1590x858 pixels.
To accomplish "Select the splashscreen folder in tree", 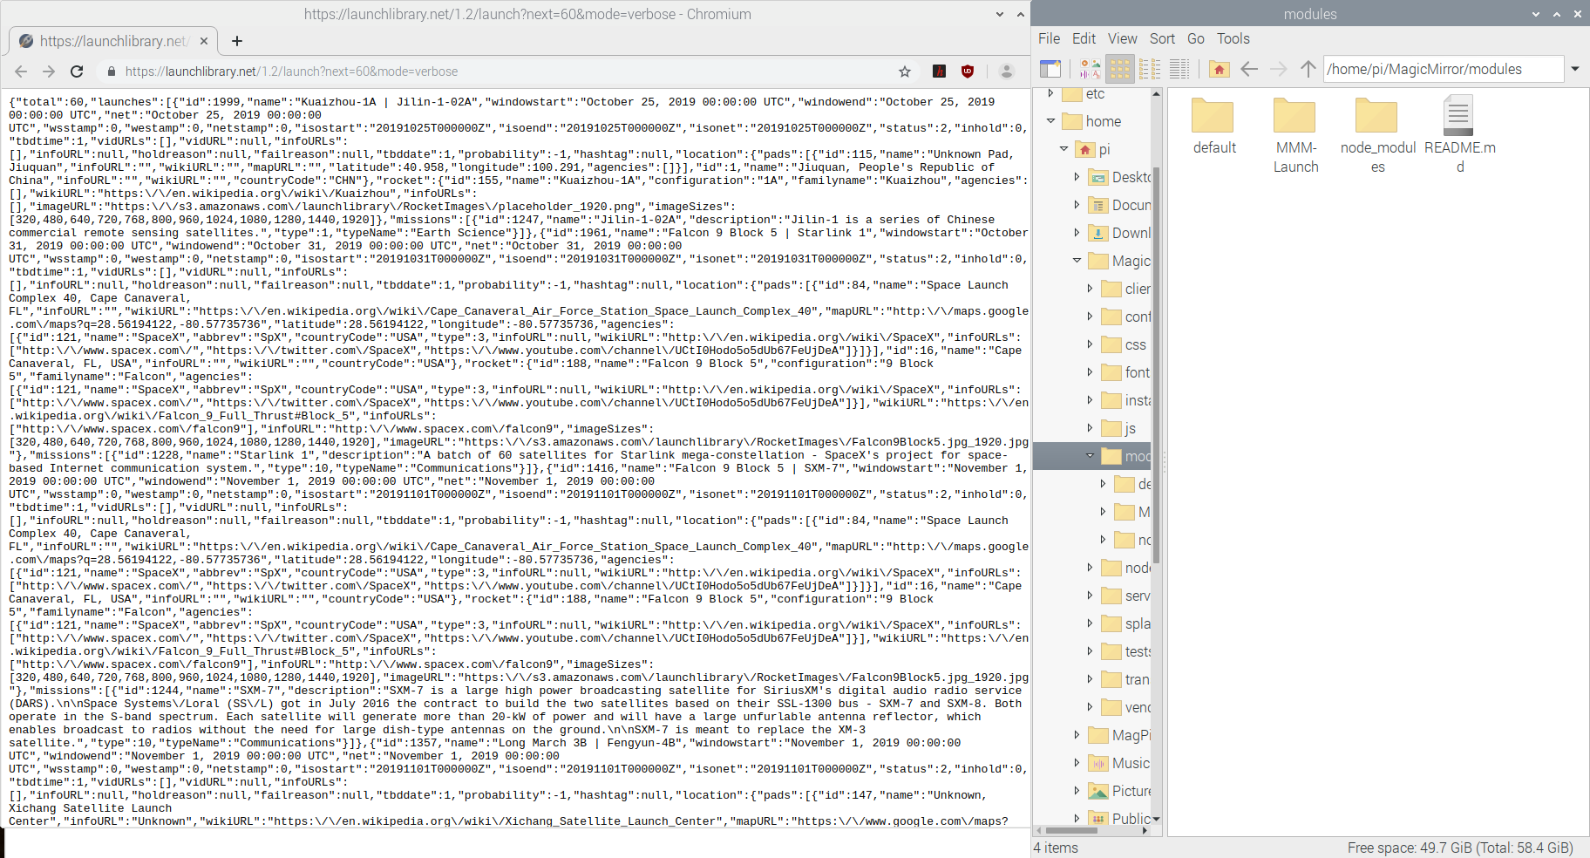I will click(1126, 623).
